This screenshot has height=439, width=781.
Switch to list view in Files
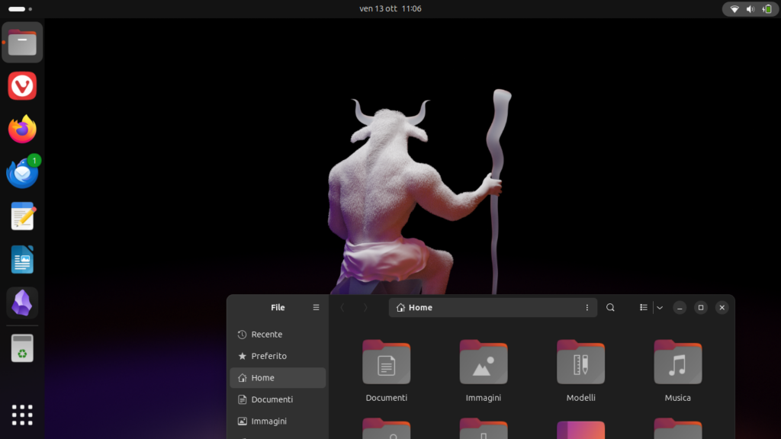point(644,308)
